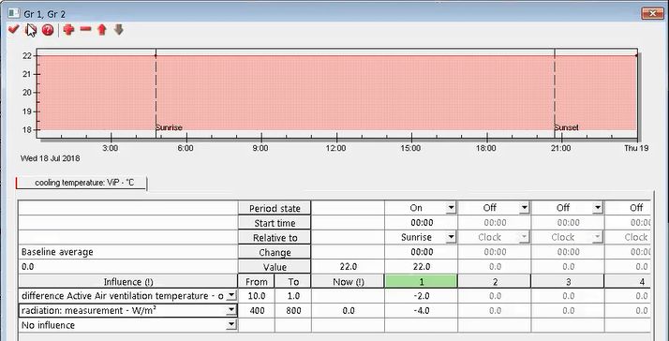669x341 pixels.
Task: Close the Gr 1, Gr 2 window
Action: [652, 14]
